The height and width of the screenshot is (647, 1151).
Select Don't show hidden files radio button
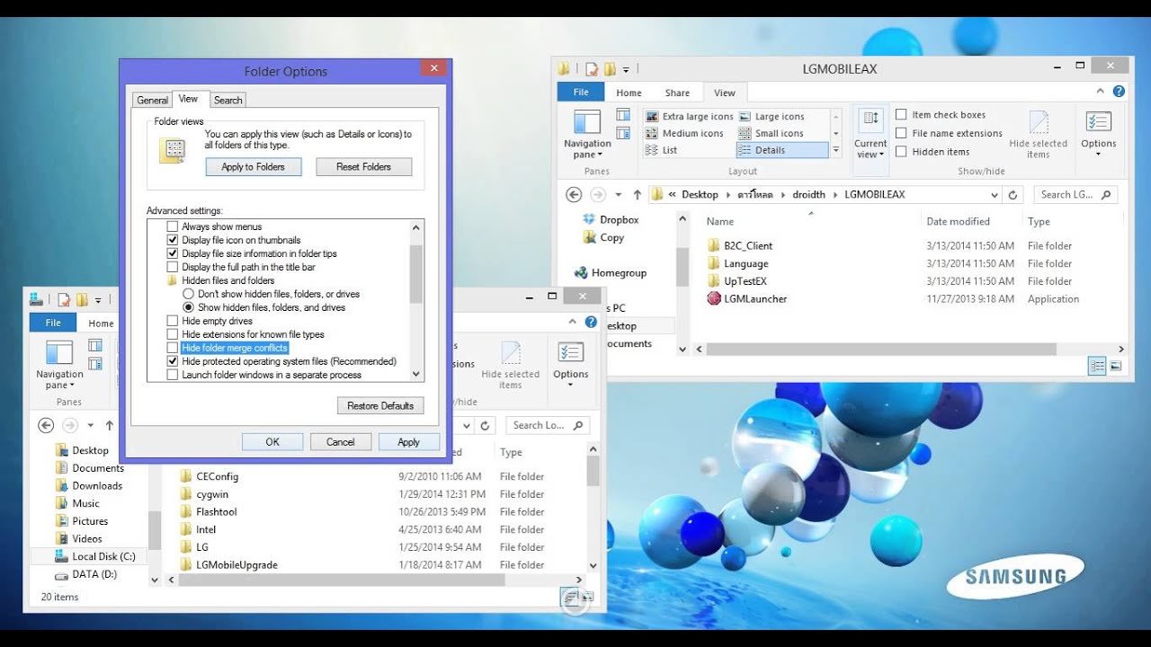[x=188, y=294]
